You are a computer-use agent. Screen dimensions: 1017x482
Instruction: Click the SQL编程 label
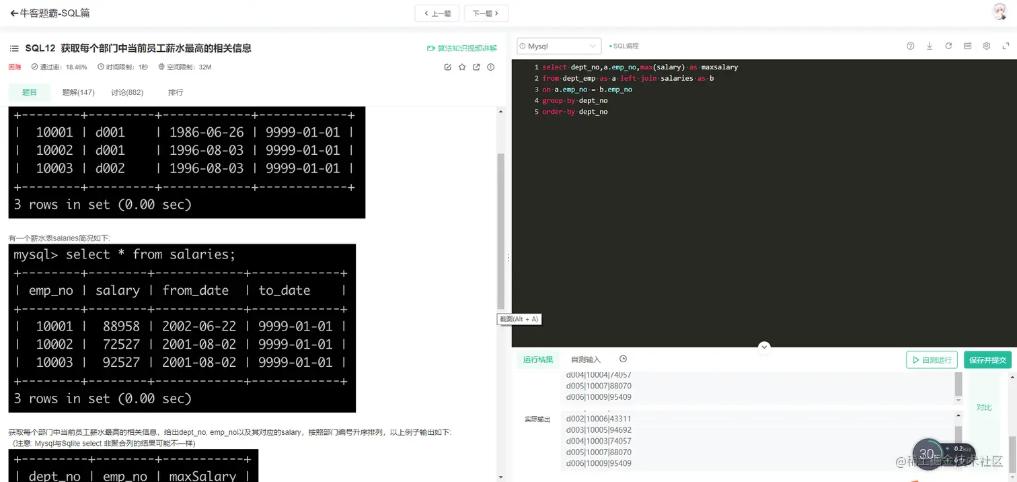click(x=624, y=46)
